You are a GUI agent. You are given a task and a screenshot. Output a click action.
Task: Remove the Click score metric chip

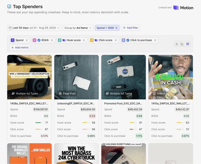pos(116,40)
